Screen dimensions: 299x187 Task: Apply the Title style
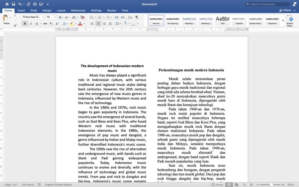tap(222, 21)
